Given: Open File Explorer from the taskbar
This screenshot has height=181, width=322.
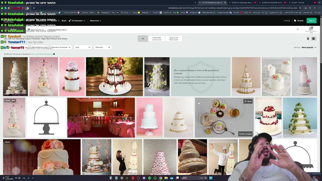Looking at the screenshot, I should tap(166, 178).
